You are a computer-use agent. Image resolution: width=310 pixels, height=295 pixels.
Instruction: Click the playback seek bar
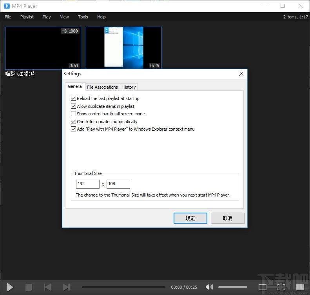point(123,287)
